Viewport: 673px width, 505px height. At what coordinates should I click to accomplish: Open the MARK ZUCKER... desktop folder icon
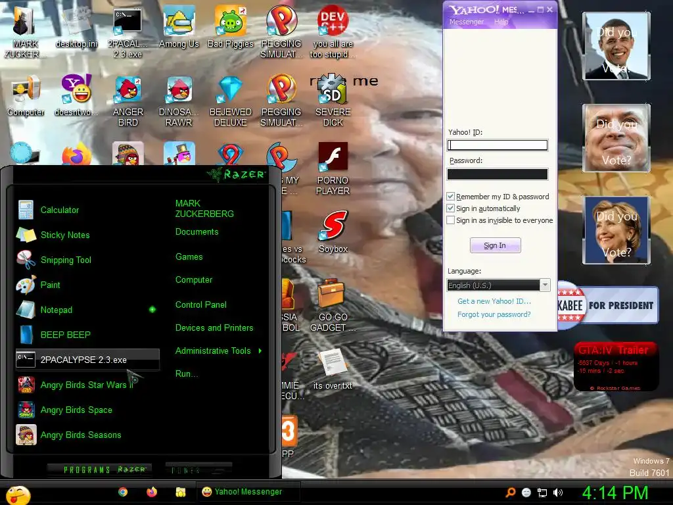tap(25, 33)
